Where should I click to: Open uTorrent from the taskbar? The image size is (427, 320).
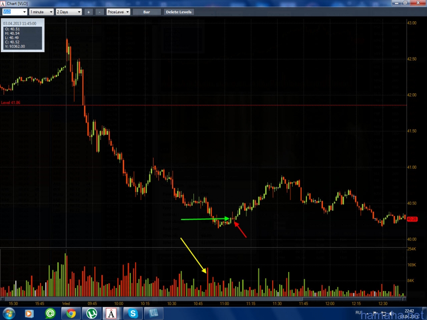[x=92, y=313]
